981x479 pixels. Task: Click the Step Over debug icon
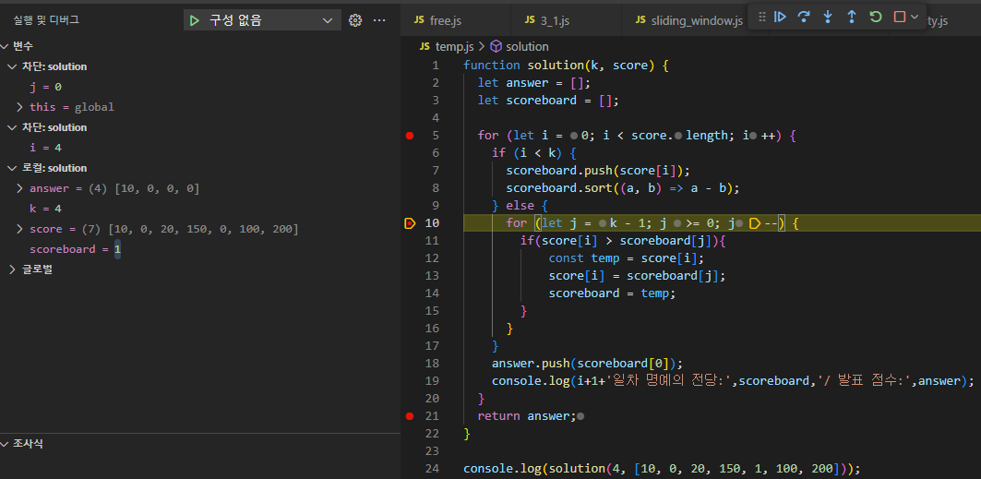[x=804, y=17]
